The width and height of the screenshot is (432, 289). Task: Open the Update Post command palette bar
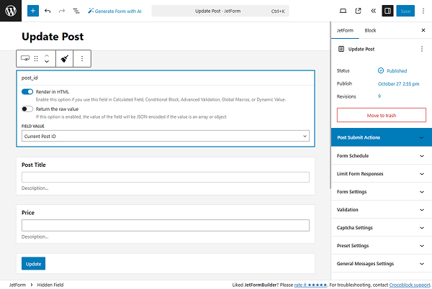220,11
